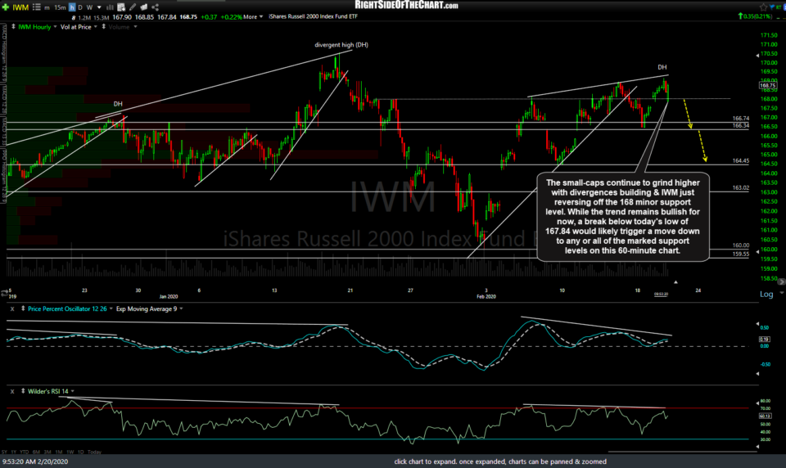This screenshot has width=786, height=468.
Task: Select the 5Y range
Action: (6, 452)
